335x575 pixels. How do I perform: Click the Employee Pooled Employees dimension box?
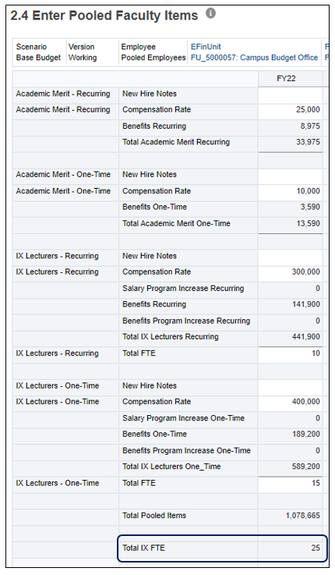153,52
